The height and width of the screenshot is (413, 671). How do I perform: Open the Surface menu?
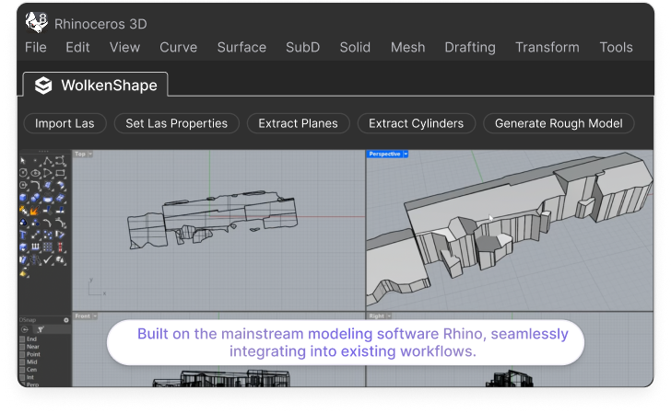coord(241,48)
